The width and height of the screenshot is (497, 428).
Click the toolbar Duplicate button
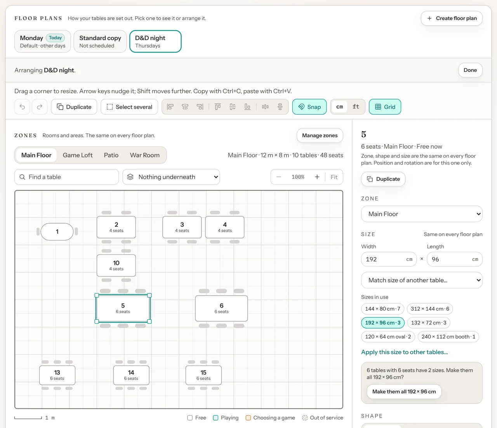tap(74, 107)
